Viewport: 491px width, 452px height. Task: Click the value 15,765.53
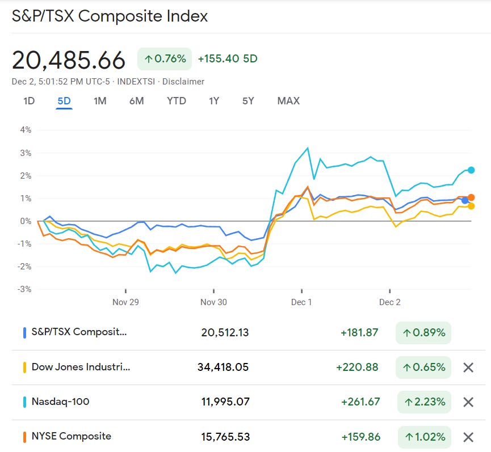click(225, 437)
